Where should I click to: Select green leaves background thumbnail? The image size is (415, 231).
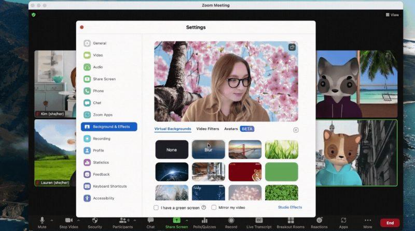[x=281, y=192]
